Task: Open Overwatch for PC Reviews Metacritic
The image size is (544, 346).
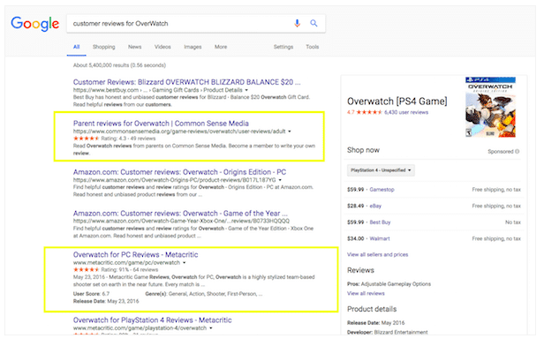Action: pos(135,254)
